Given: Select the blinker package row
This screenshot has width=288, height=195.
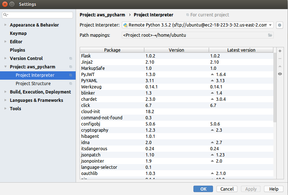Looking at the screenshot, I should 177,93.
